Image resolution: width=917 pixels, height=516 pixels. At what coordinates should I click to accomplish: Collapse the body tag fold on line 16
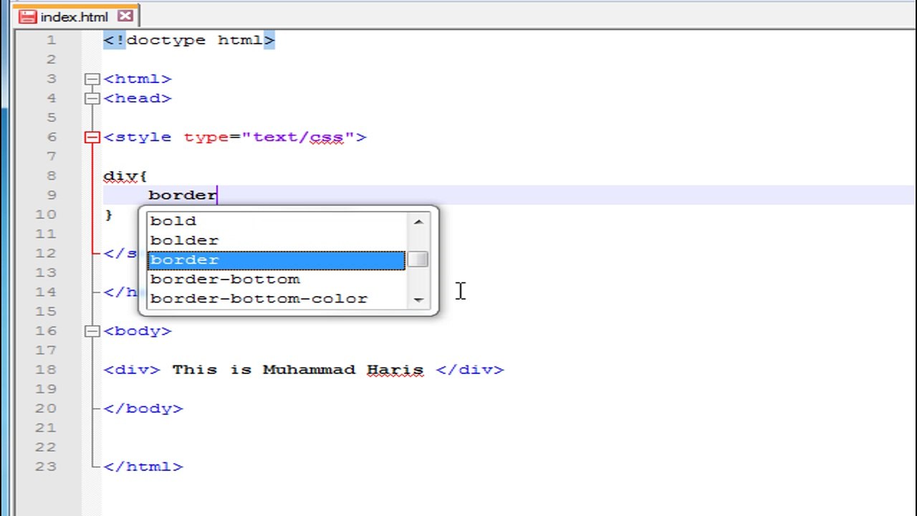tap(92, 330)
